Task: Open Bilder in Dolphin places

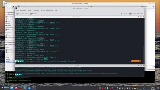Action: (x=10, y=23)
